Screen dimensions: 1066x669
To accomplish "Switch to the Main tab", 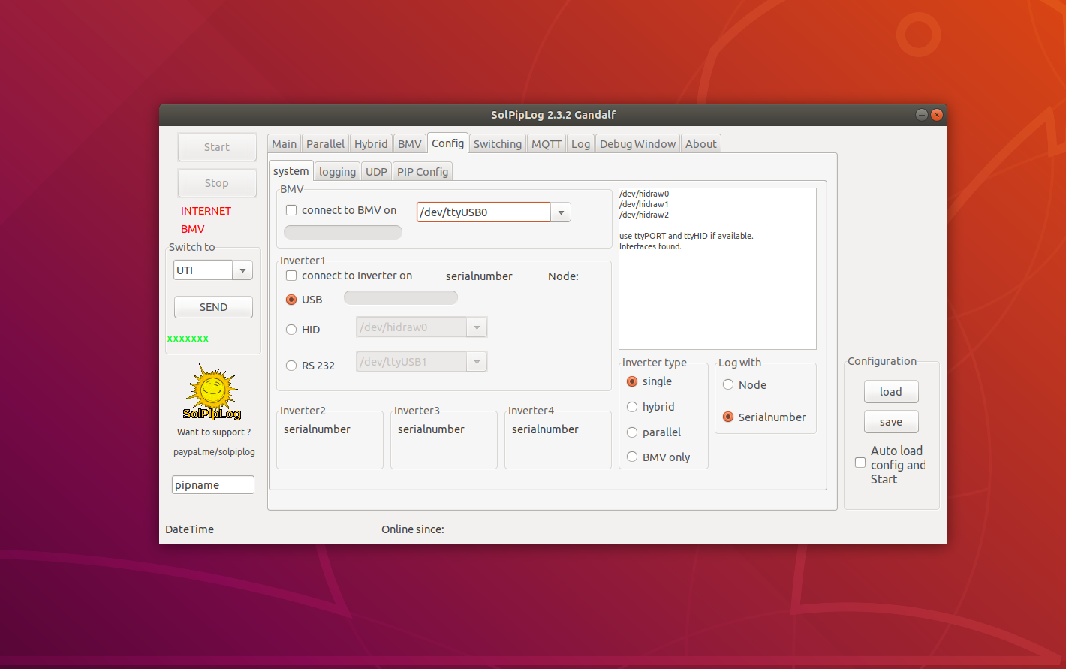I will [285, 144].
